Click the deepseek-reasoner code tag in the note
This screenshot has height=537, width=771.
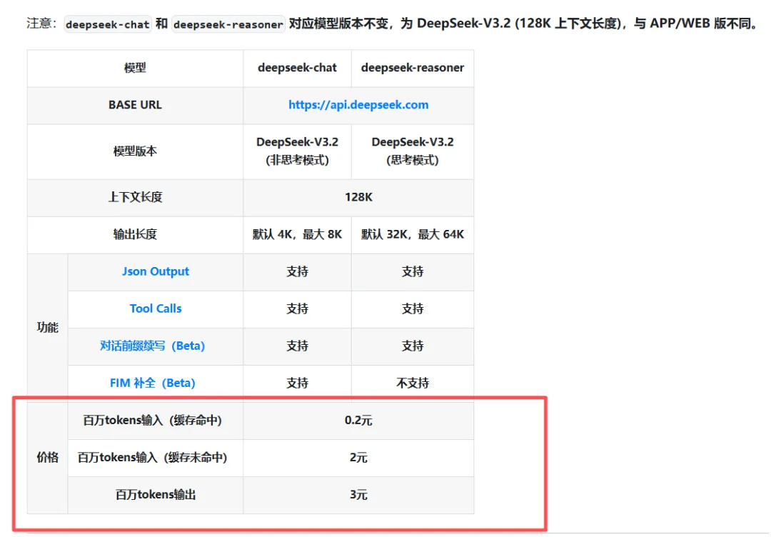tap(228, 24)
